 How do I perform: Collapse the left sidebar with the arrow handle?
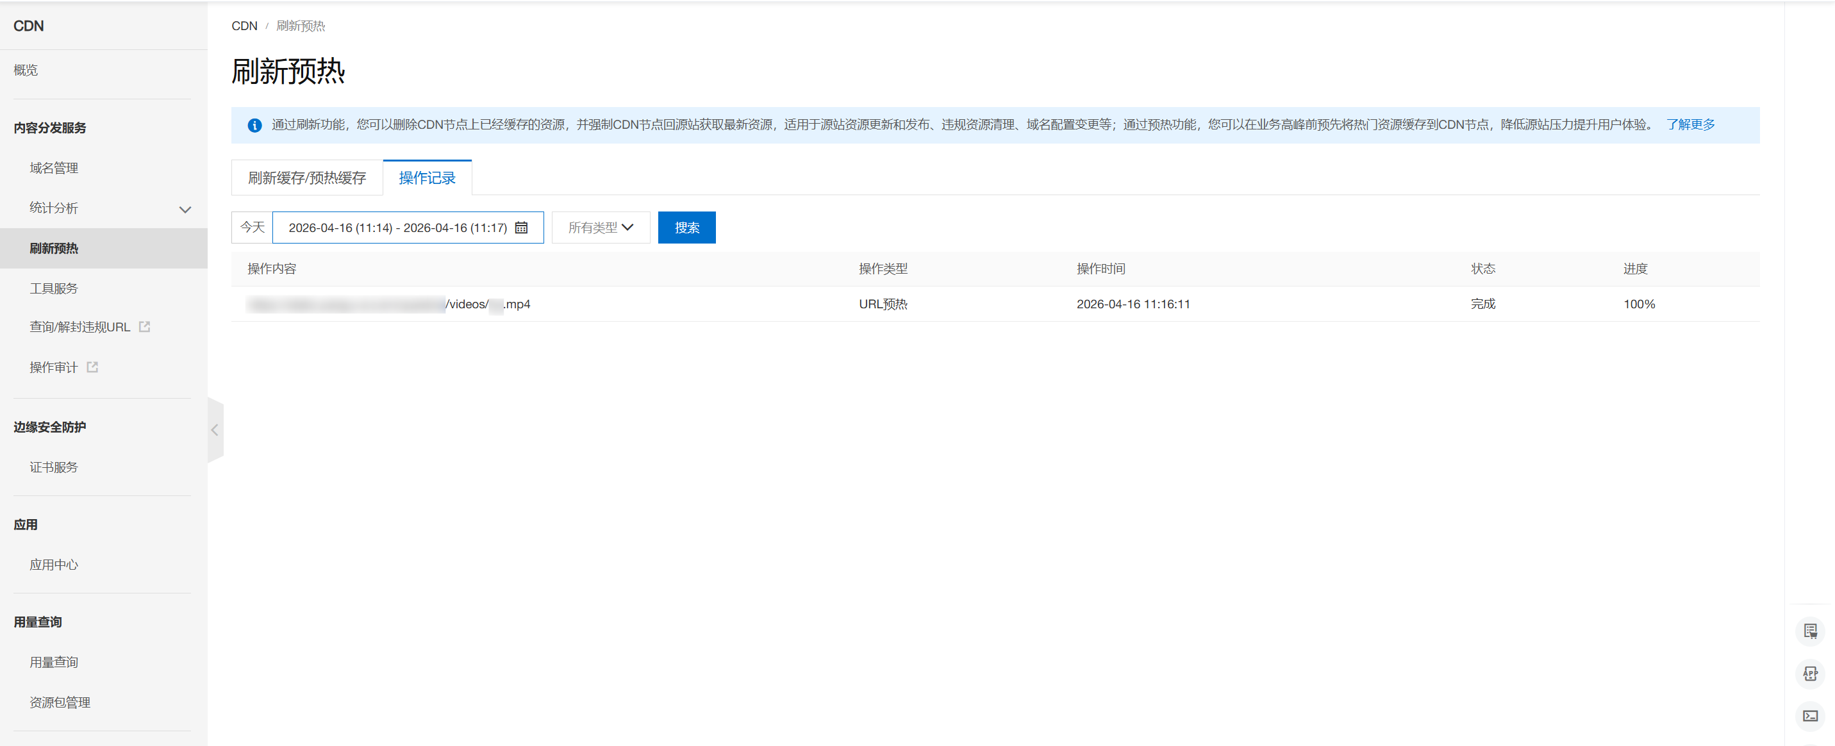215,429
